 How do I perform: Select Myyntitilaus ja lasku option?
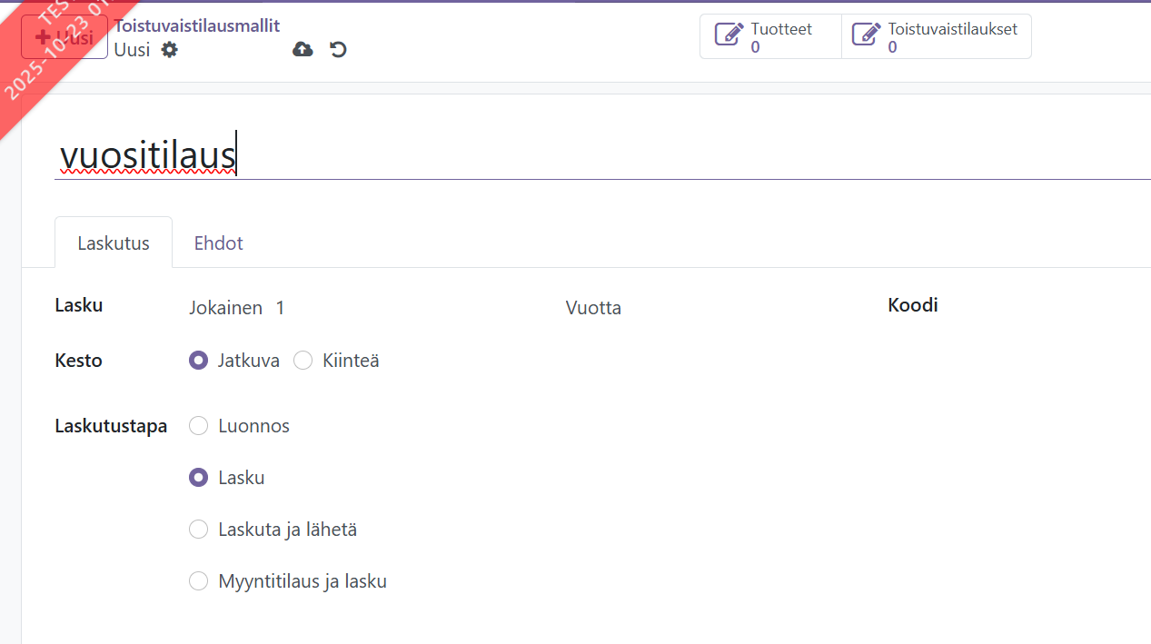(199, 581)
